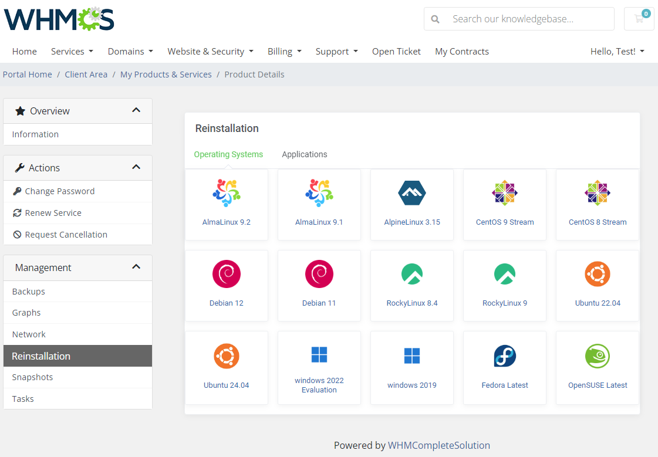
Task: Follow the Client Area breadcrumb link
Action: pos(86,74)
